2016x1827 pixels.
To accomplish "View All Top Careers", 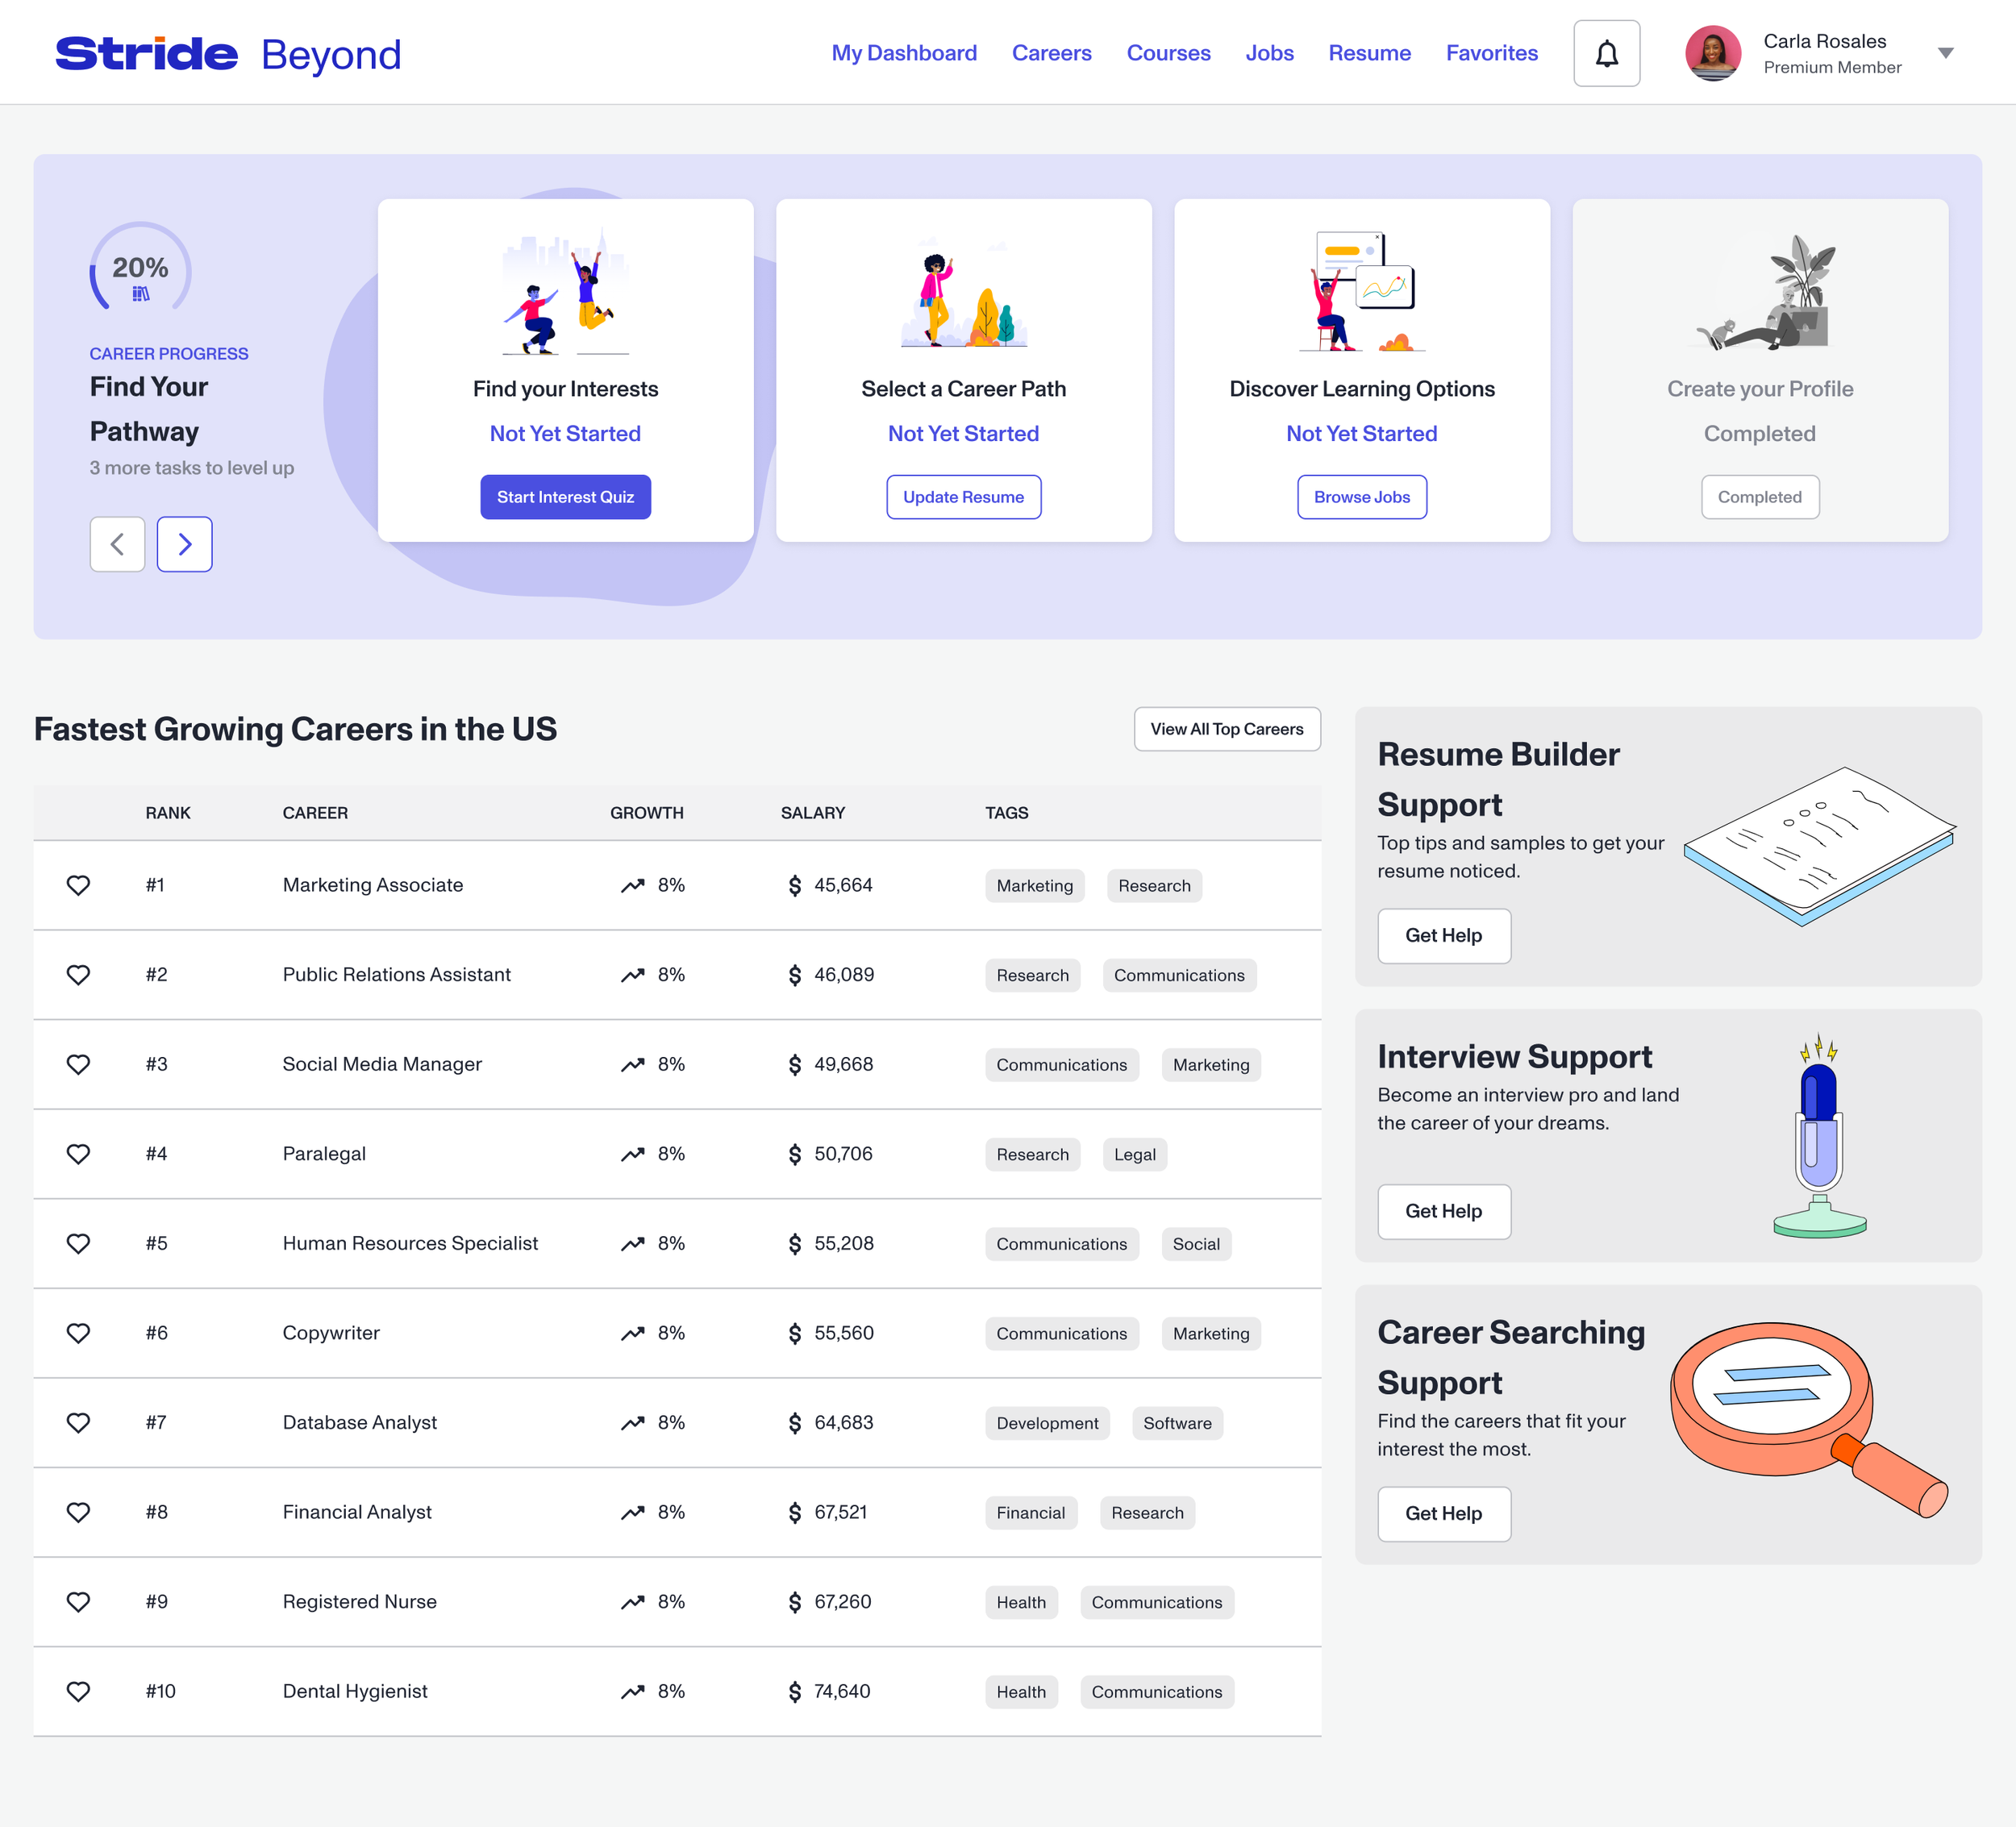I will (1226, 729).
